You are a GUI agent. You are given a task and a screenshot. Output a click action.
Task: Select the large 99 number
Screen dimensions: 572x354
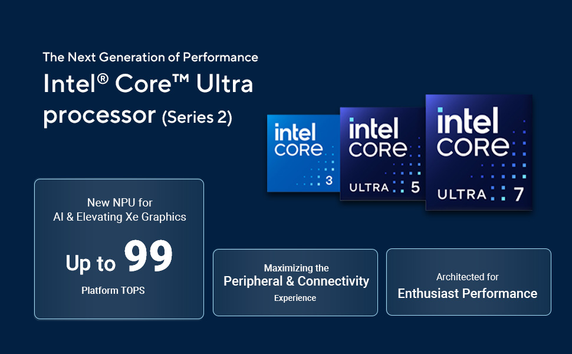[148, 256]
